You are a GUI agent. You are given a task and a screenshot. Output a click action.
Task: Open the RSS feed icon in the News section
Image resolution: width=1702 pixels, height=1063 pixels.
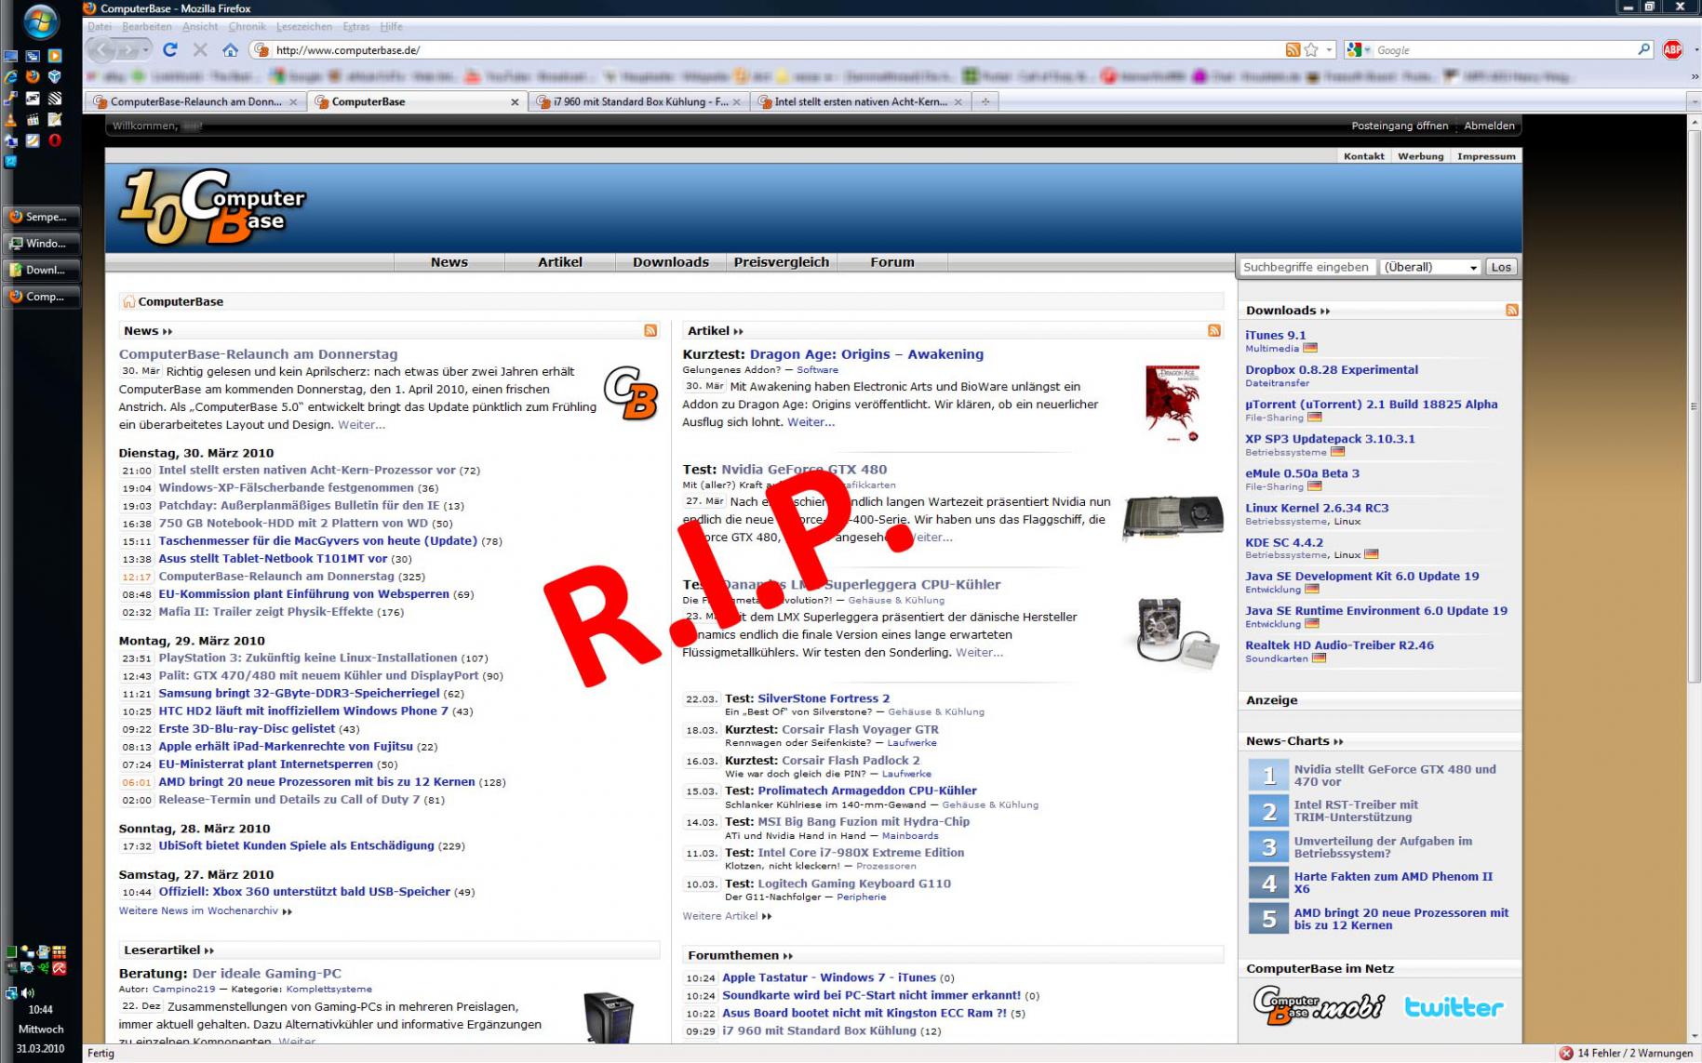[x=650, y=330]
